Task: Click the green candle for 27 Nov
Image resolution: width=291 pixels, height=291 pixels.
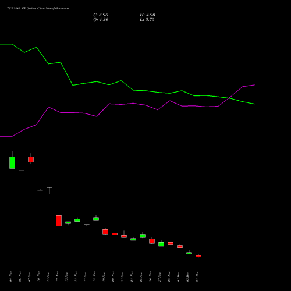Action: pyautogui.click(x=161, y=244)
